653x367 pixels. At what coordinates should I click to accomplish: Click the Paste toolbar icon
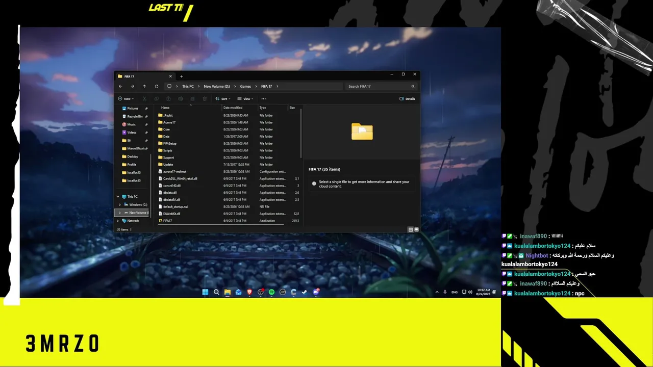pyautogui.click(x=168, y=99)
